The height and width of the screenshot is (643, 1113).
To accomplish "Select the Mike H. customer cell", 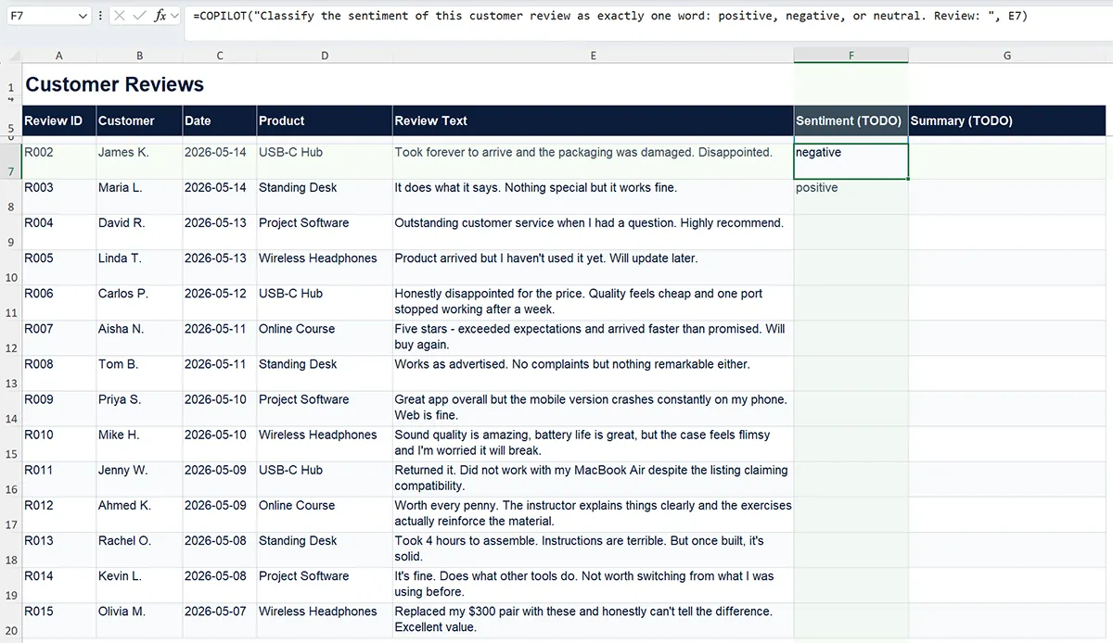I will point(139,444).
